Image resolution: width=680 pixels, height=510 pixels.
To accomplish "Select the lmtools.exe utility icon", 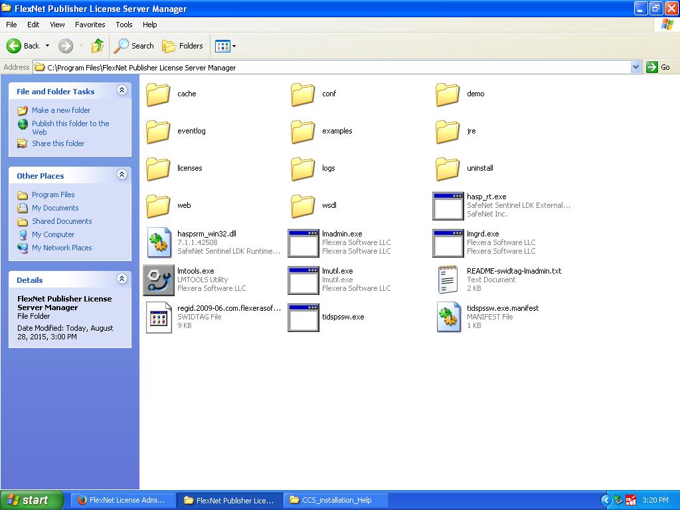I will tap(159, 280).
